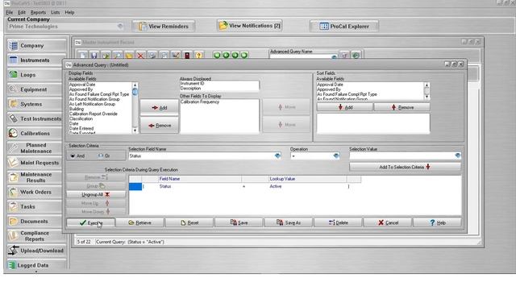Go to first record with leftmost green arrow
This screenshot has width=516, height=290.
(217, 56)
